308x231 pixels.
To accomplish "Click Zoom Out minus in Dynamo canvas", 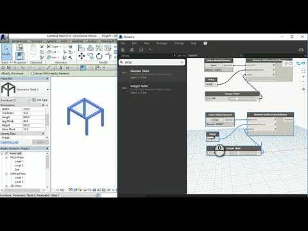I will [x=303, y=82].
